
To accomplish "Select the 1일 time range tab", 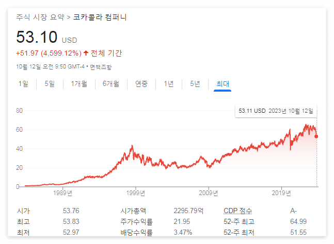I will coord(23,84).
